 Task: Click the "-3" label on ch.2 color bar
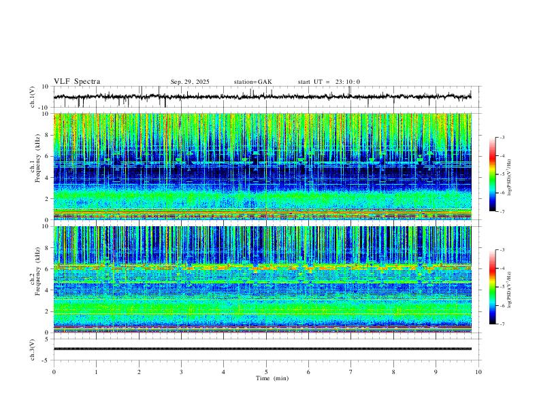502,250
